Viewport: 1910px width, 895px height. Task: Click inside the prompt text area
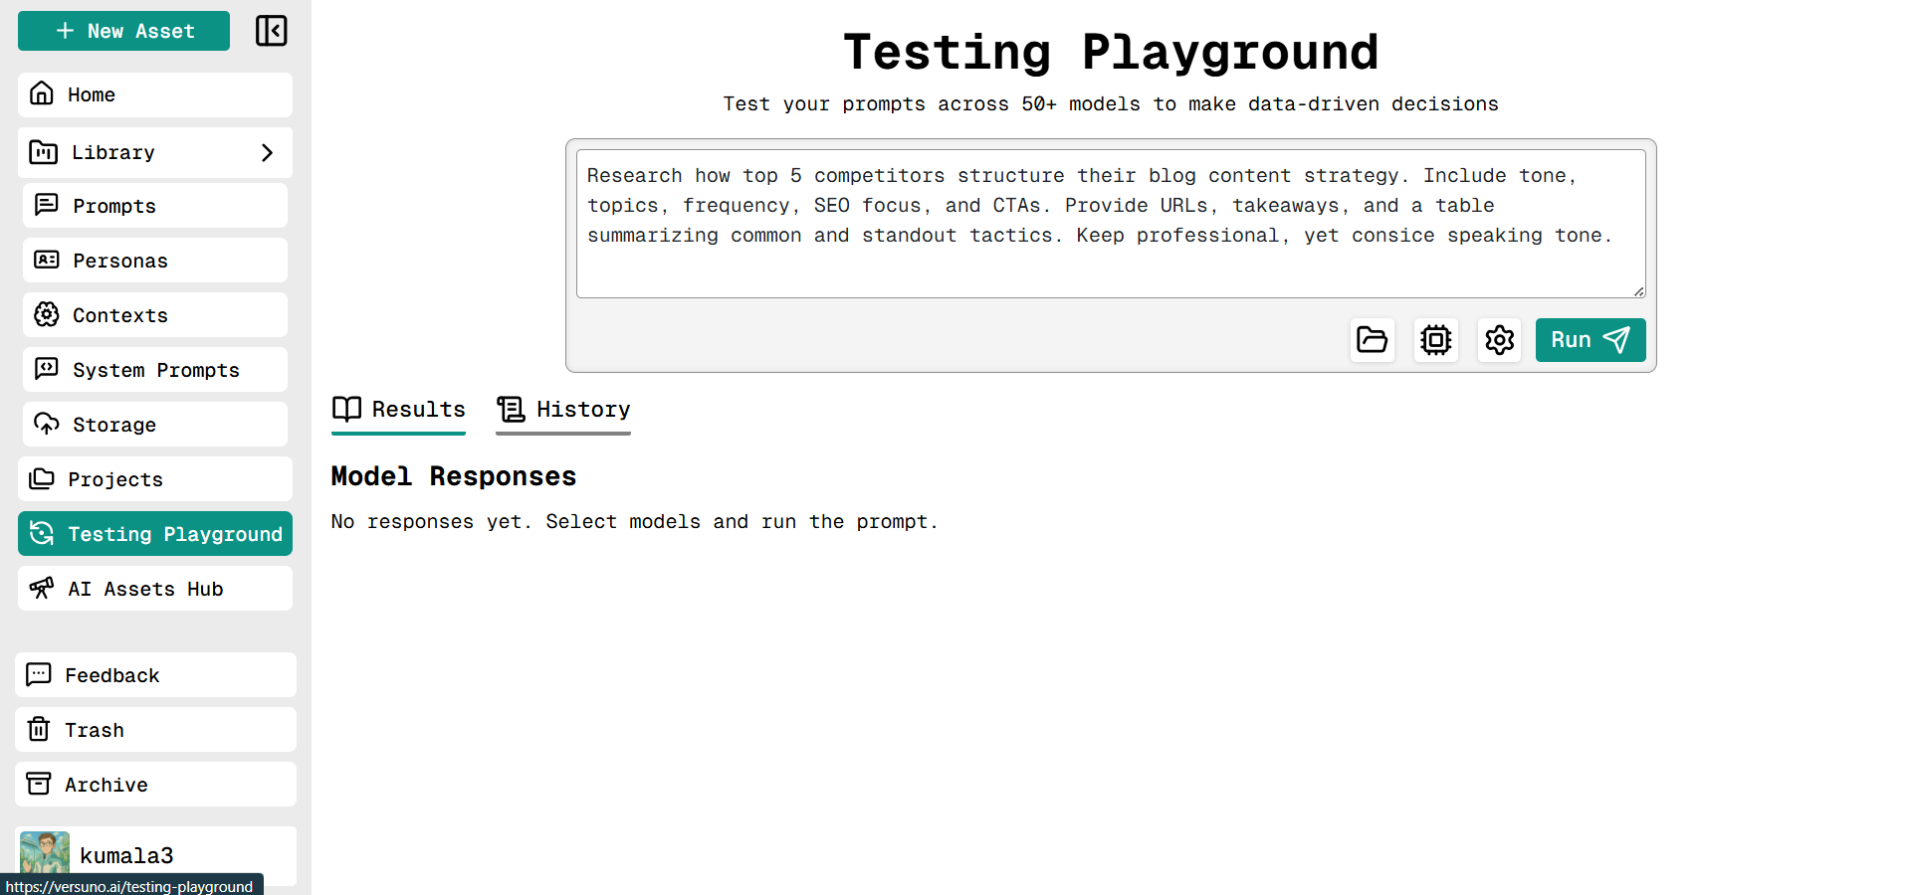click(x=1109, y=221)
